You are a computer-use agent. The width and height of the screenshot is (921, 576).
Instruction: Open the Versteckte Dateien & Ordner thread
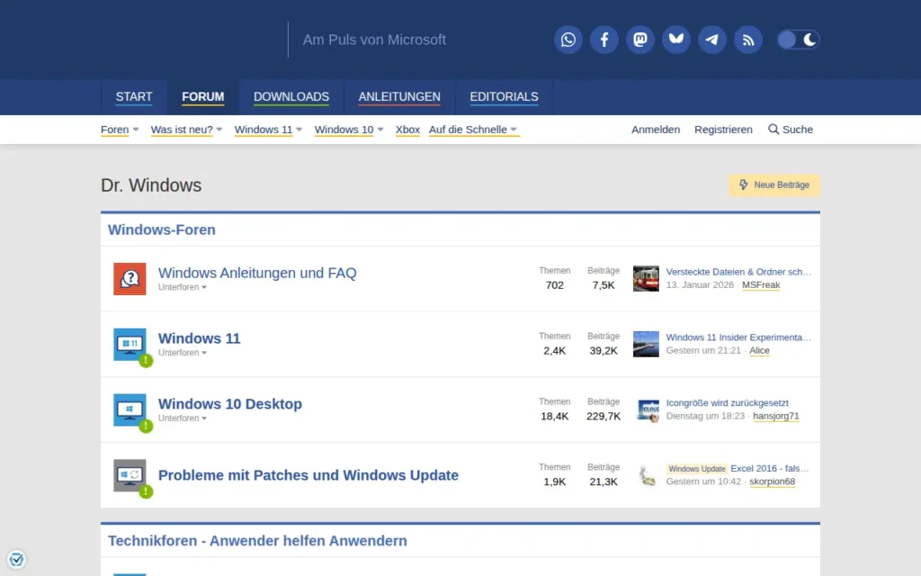pyautogui.click(x=738, y=272)
